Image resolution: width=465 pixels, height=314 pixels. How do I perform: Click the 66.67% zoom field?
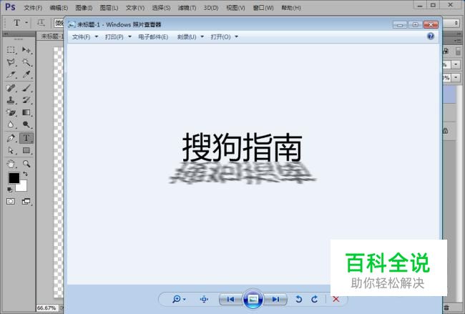(46, 308)
